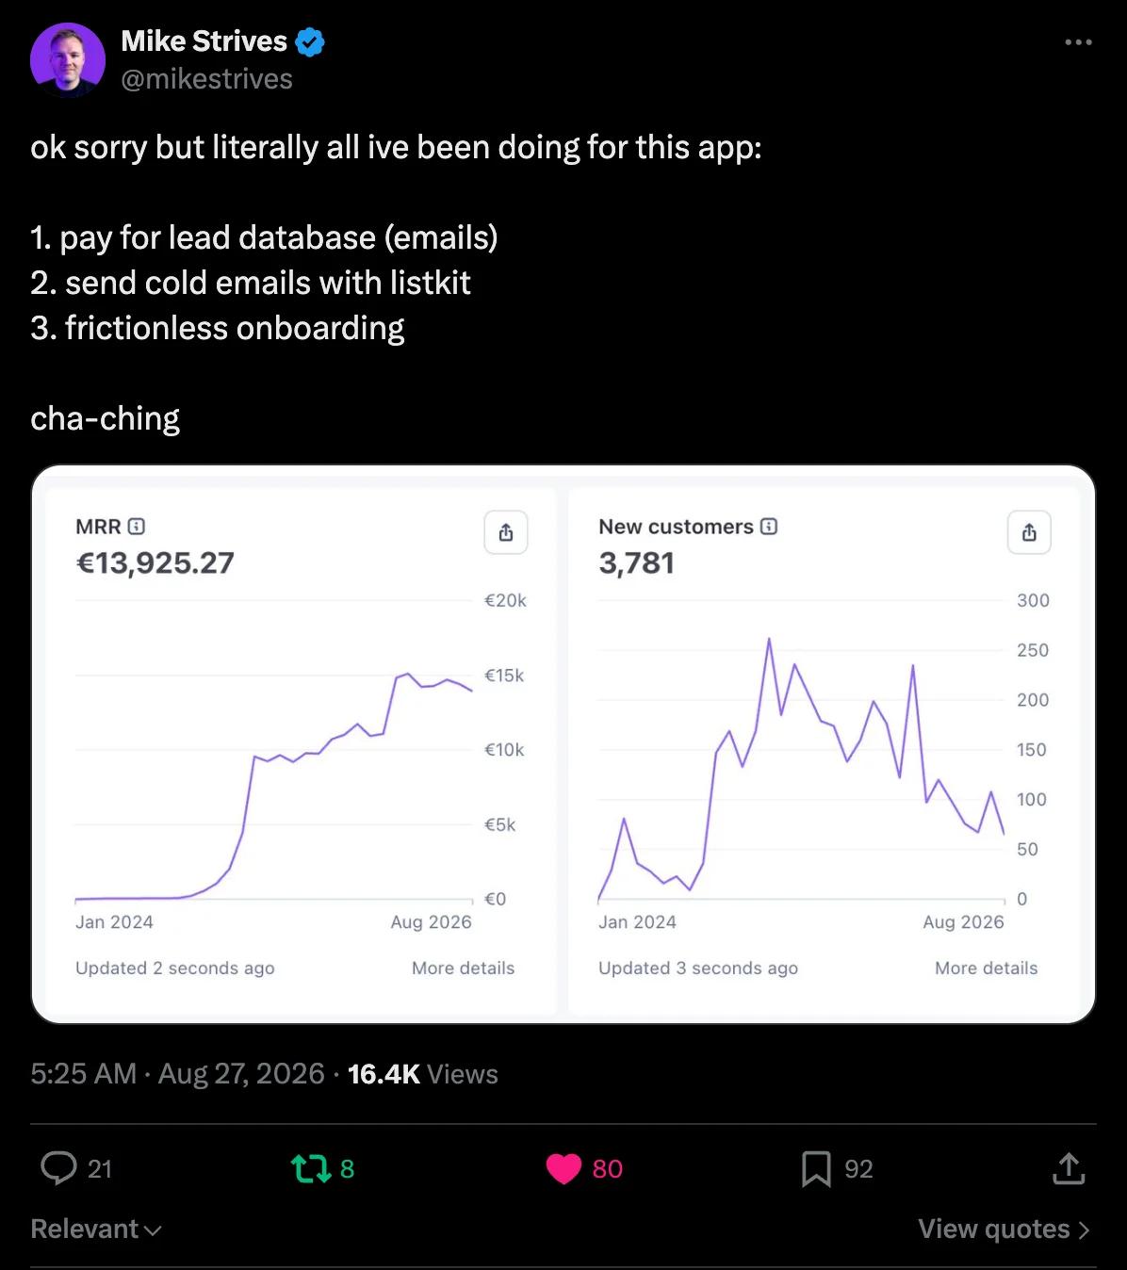
Task: Click More details under New customers chart
Action: (986, 968)
